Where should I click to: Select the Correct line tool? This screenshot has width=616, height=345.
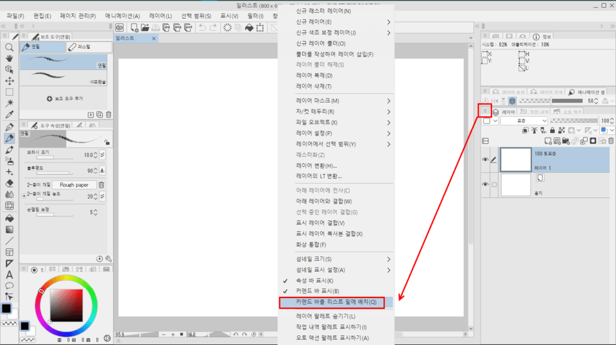pos(10,297)
